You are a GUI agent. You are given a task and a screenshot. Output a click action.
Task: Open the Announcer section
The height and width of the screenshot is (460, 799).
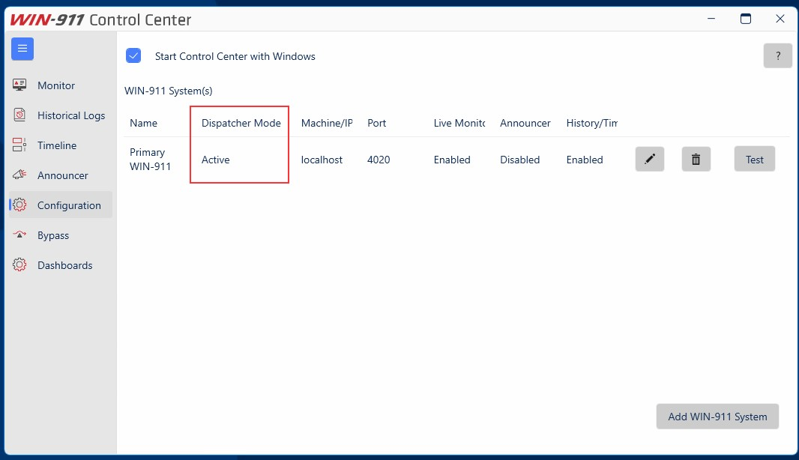coord(61,175)
